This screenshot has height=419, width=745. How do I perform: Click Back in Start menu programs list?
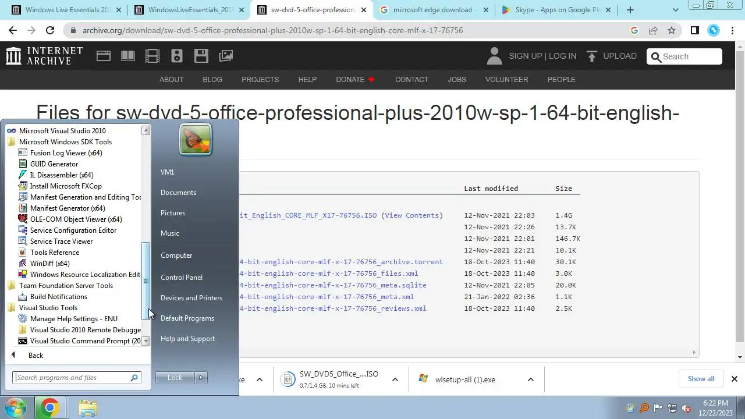pos(36,356)
